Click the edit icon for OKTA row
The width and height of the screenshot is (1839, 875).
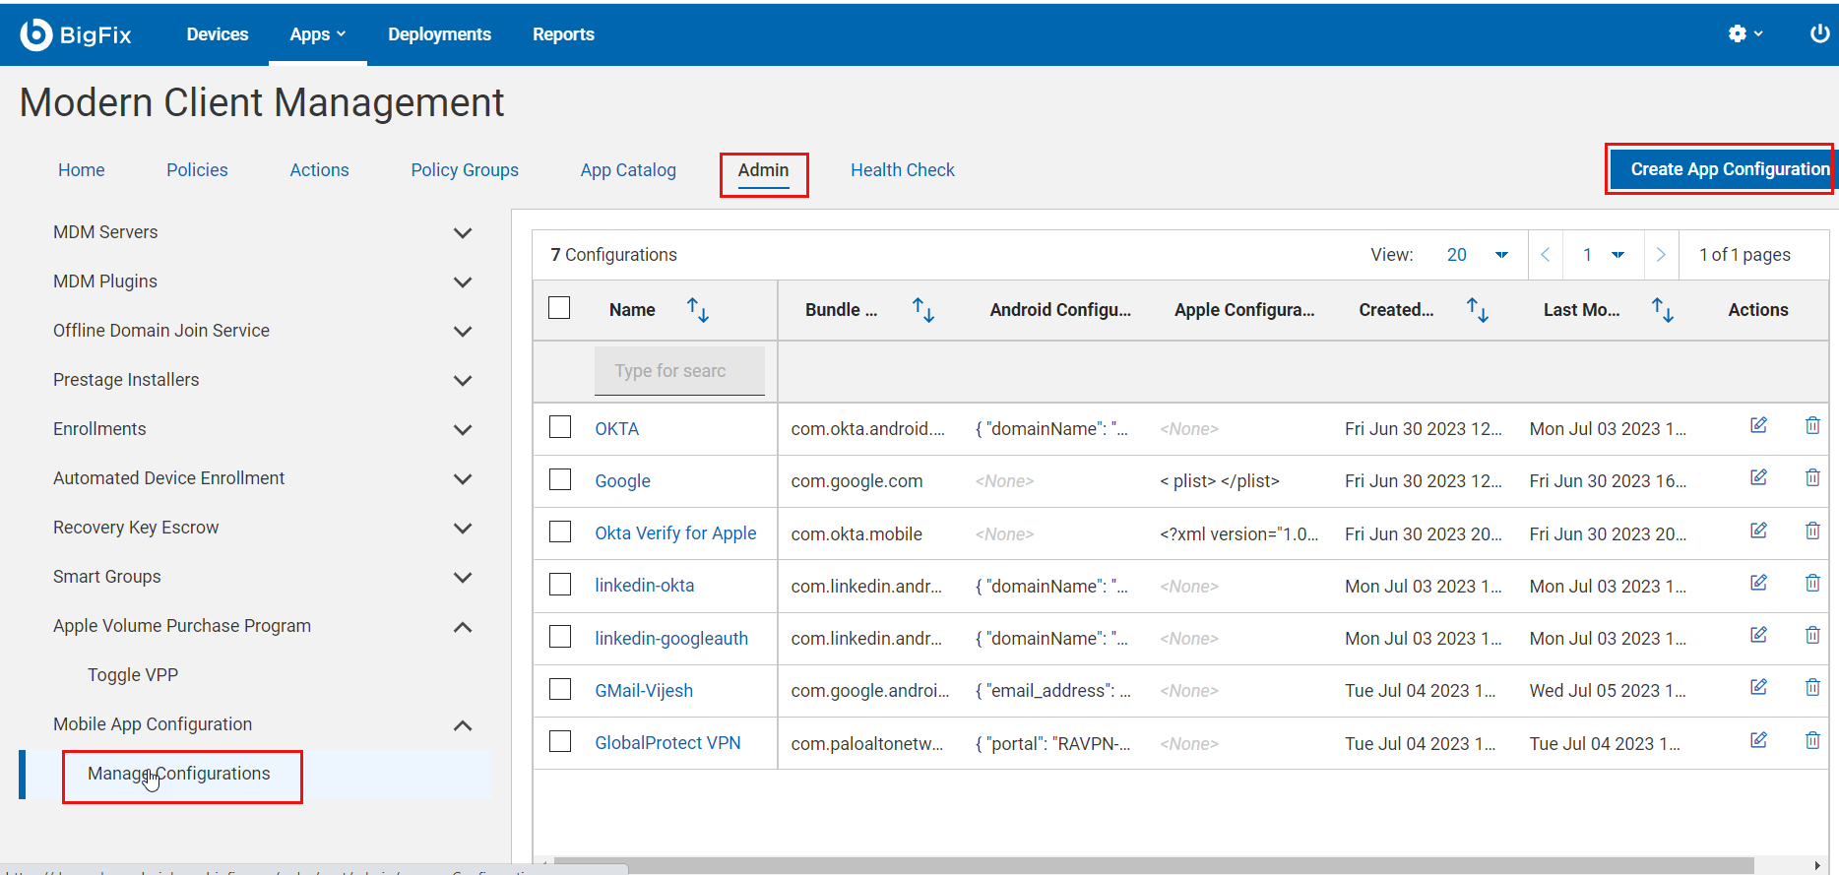pos(1758,425)
